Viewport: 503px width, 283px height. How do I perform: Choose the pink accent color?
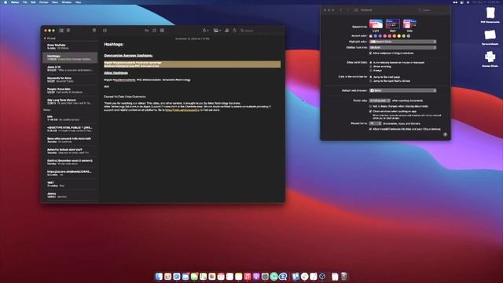point(385,36)
